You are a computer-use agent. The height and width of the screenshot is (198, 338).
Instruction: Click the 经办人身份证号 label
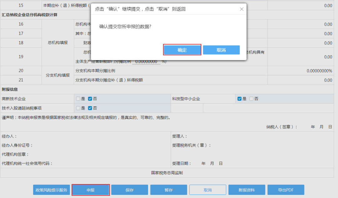(x=17, y=145)
